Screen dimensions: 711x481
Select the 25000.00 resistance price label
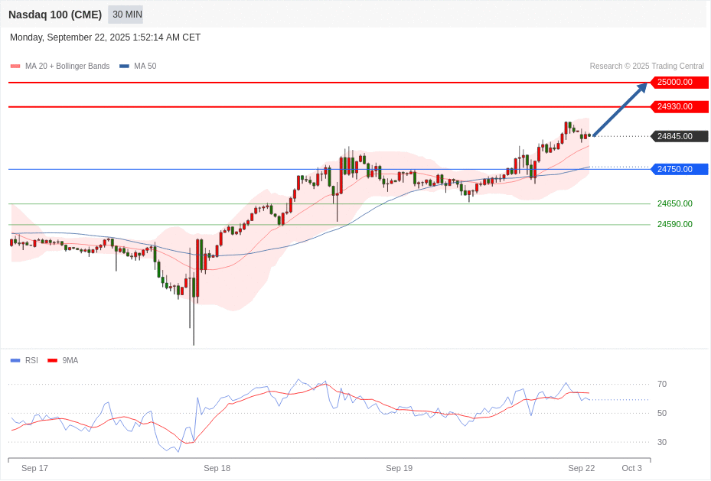680,83
